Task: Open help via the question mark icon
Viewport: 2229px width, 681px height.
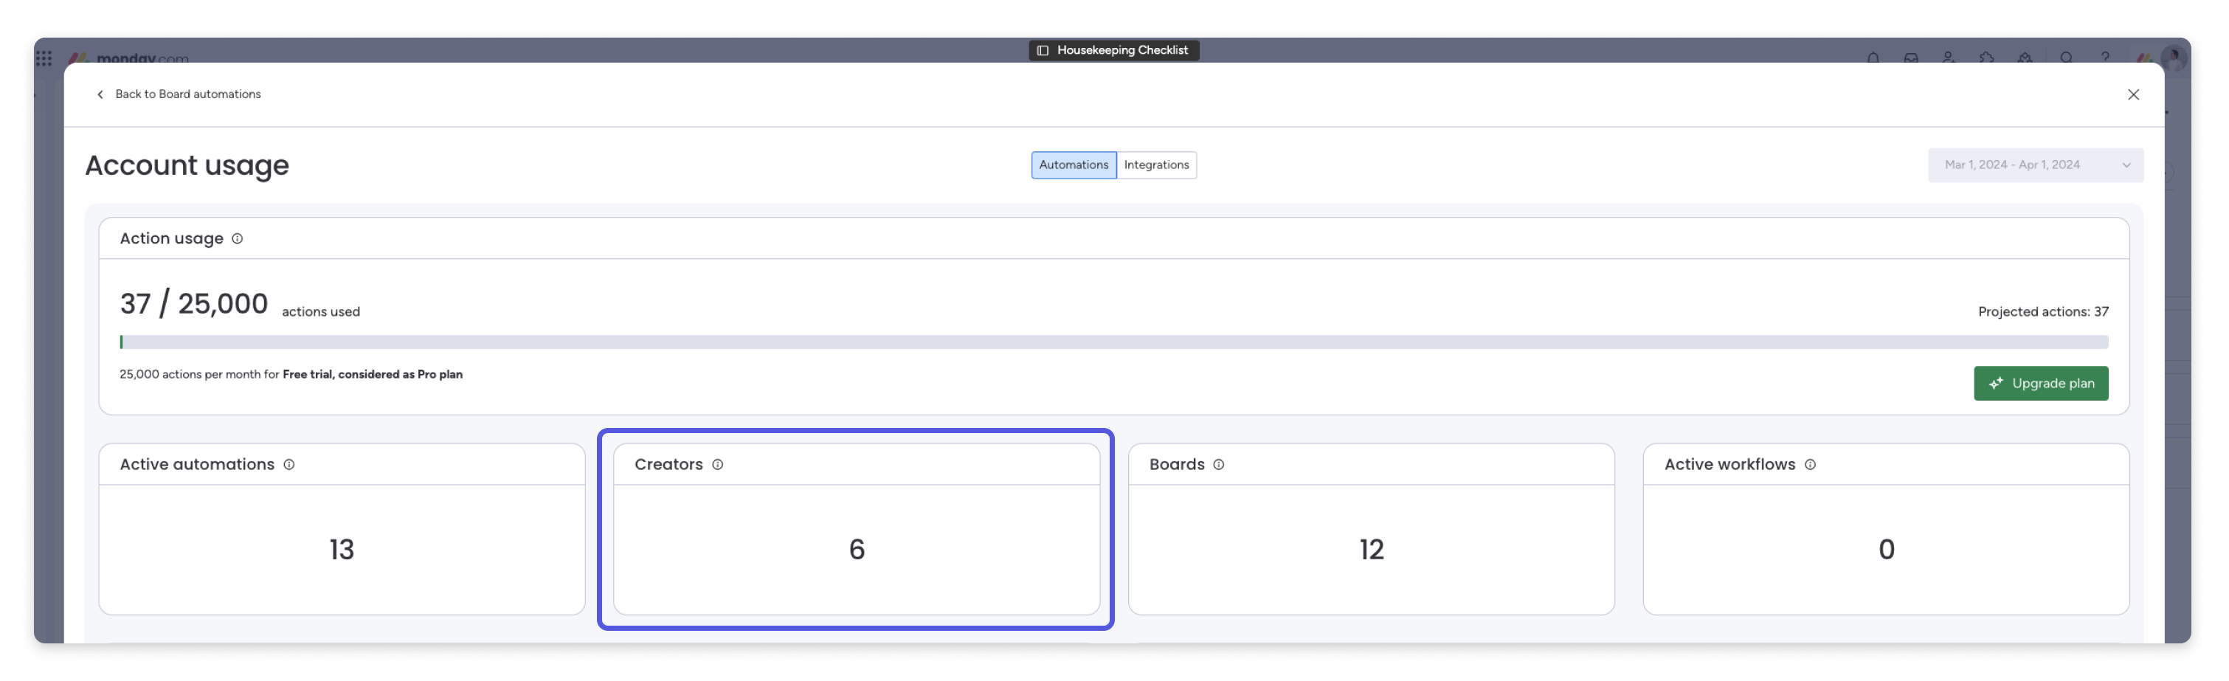Action: tap(2106, 58)
